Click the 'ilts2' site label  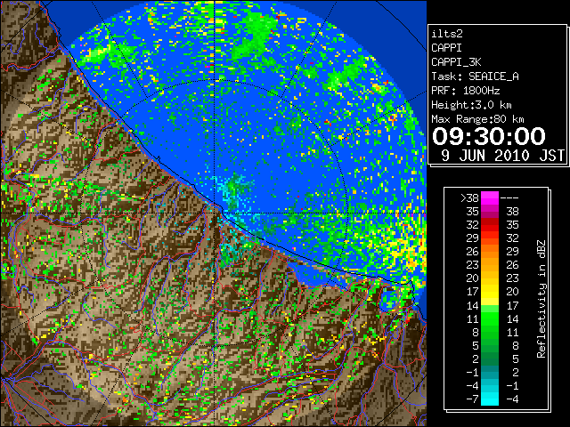point(447,34)
